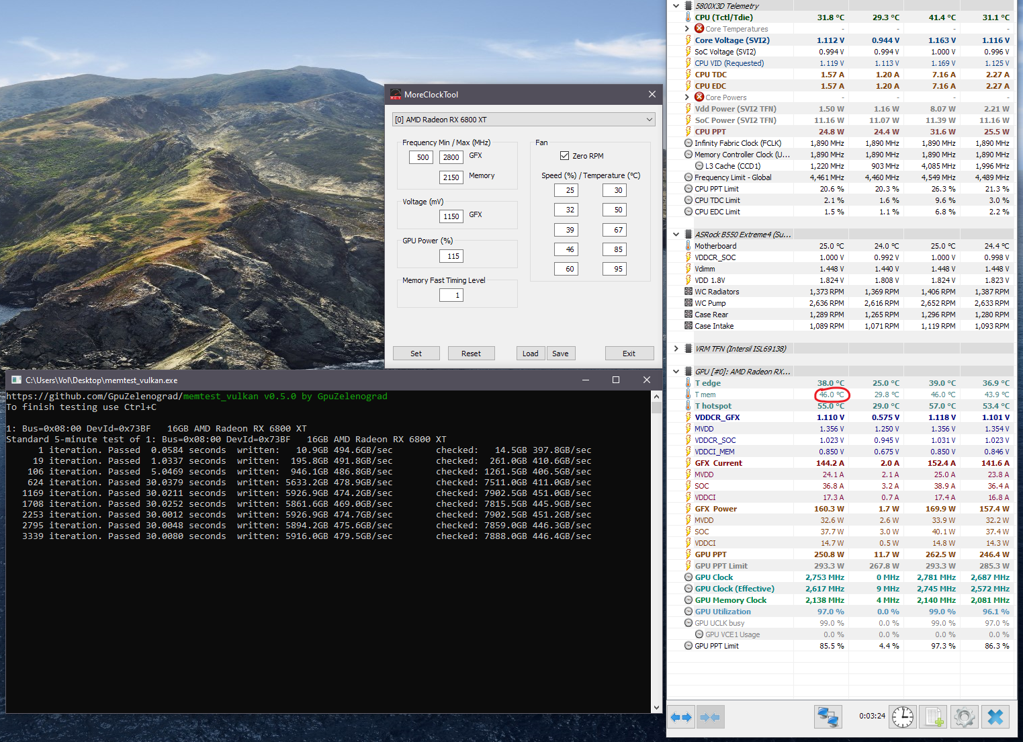
Task: Click the GFX voltage field showing 1150
Action: coord(451,216)
